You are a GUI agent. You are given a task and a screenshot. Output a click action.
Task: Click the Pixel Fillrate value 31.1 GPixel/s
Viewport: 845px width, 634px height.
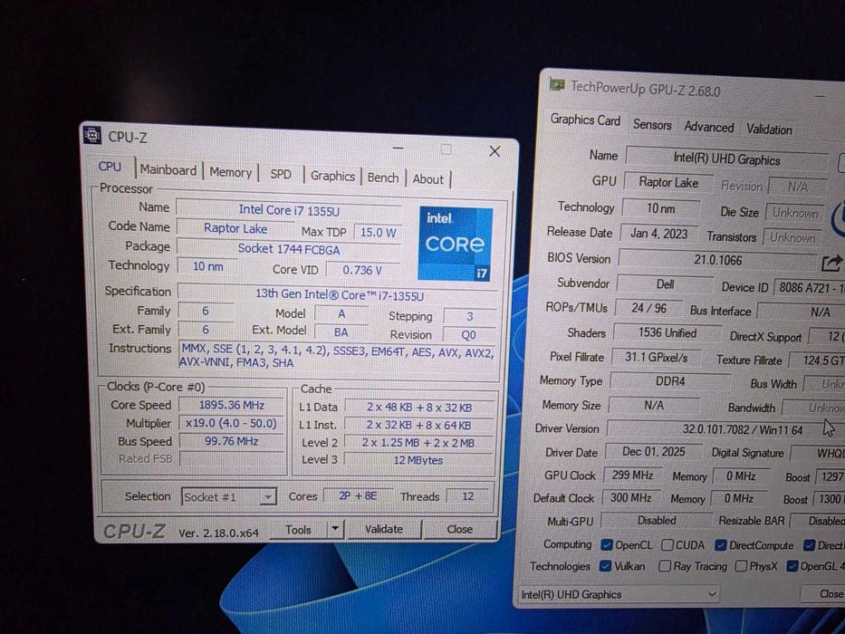(x=656, y=357)
